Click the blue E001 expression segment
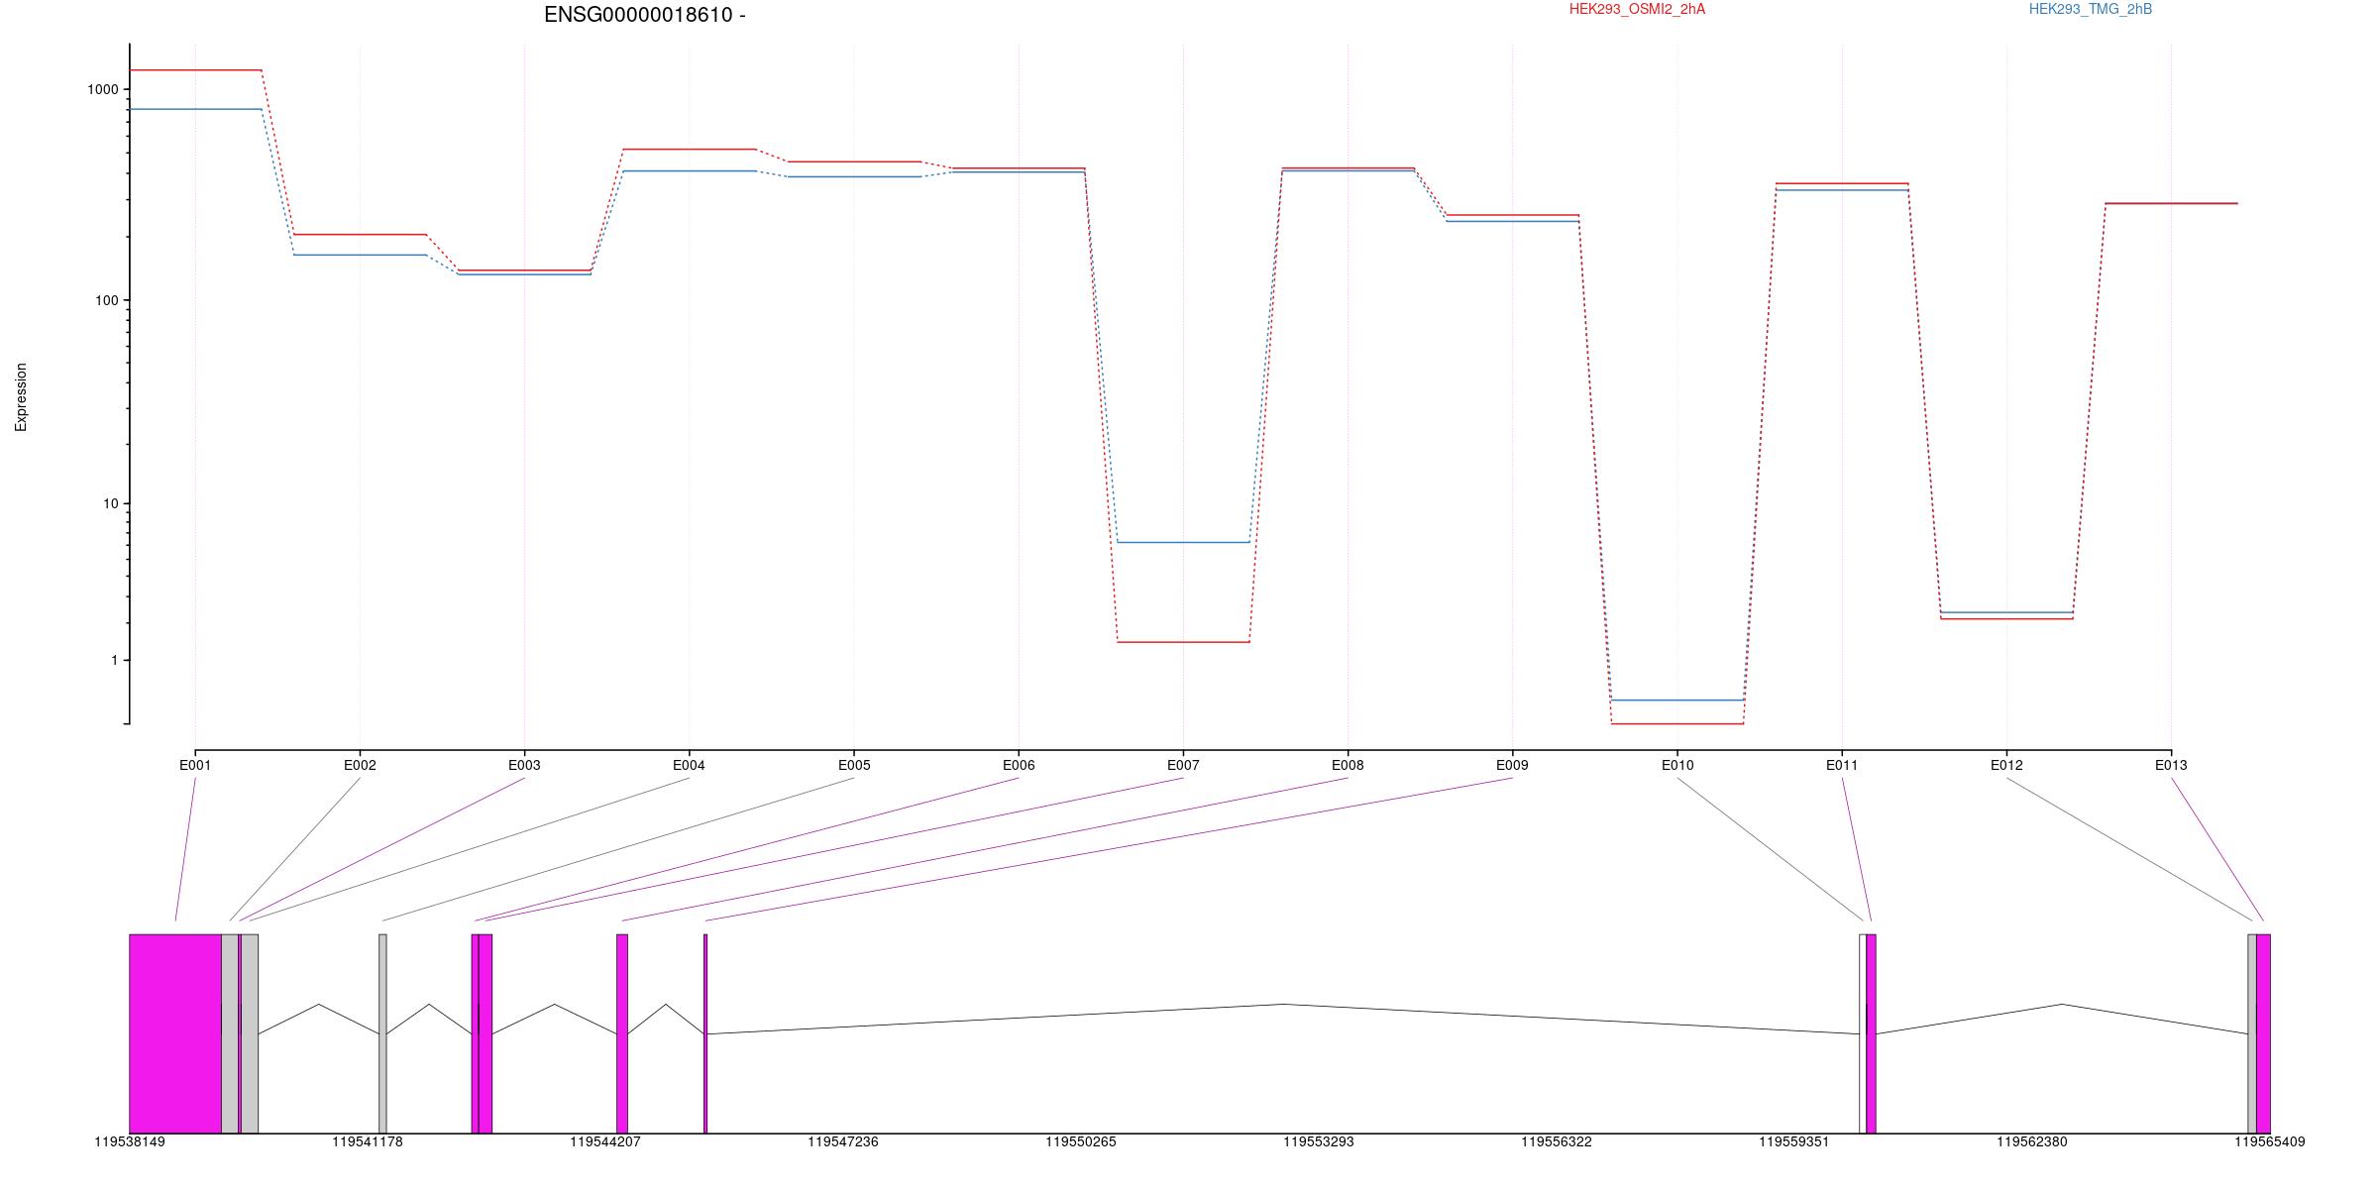The height and width of the screenshot is (1189, 2378). click(195, 109)
